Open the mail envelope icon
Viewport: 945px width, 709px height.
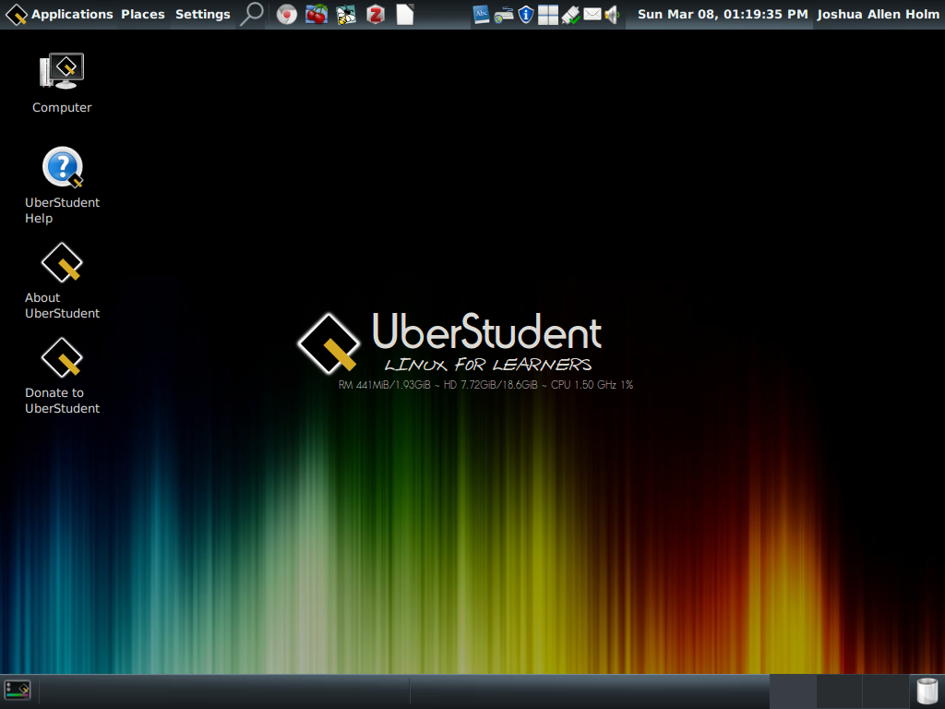[592, 14]
